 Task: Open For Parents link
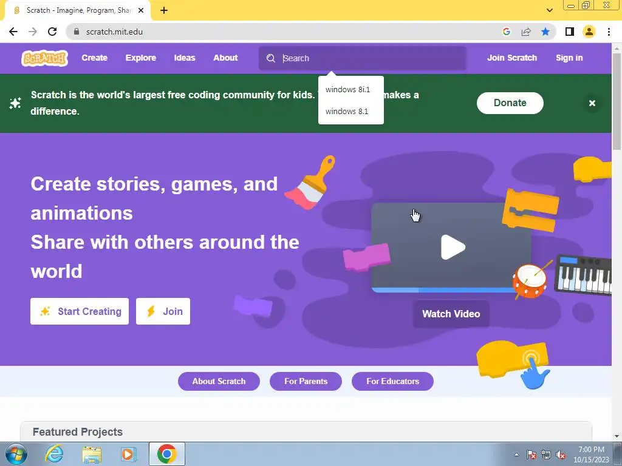306,381
